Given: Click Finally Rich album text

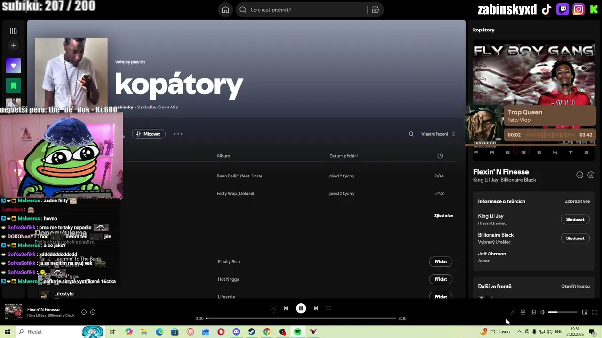Looking at the screenshot, I should (229, 262).
